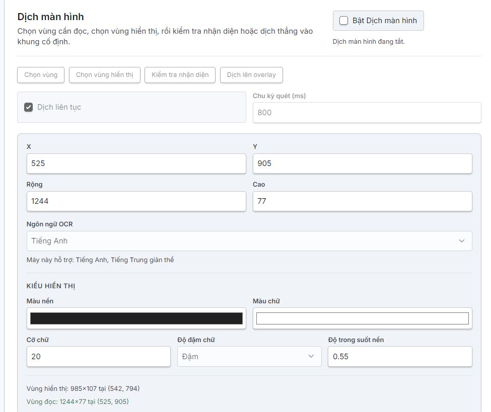This screenshot has height=412, width=491.
Task: Click the X coordinate input field
Action: coord(136,163)
